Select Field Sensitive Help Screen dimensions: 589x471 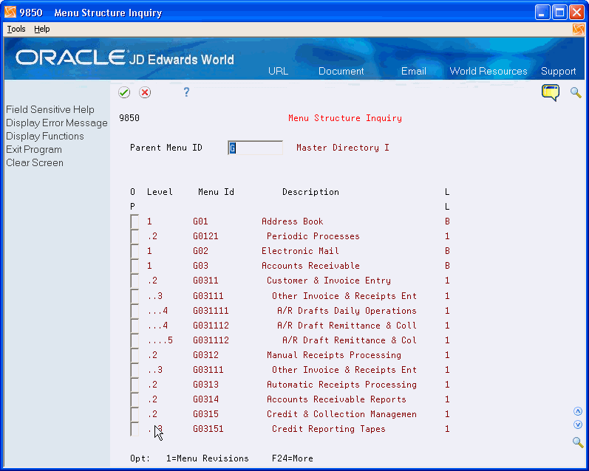(x=50, y=109)
